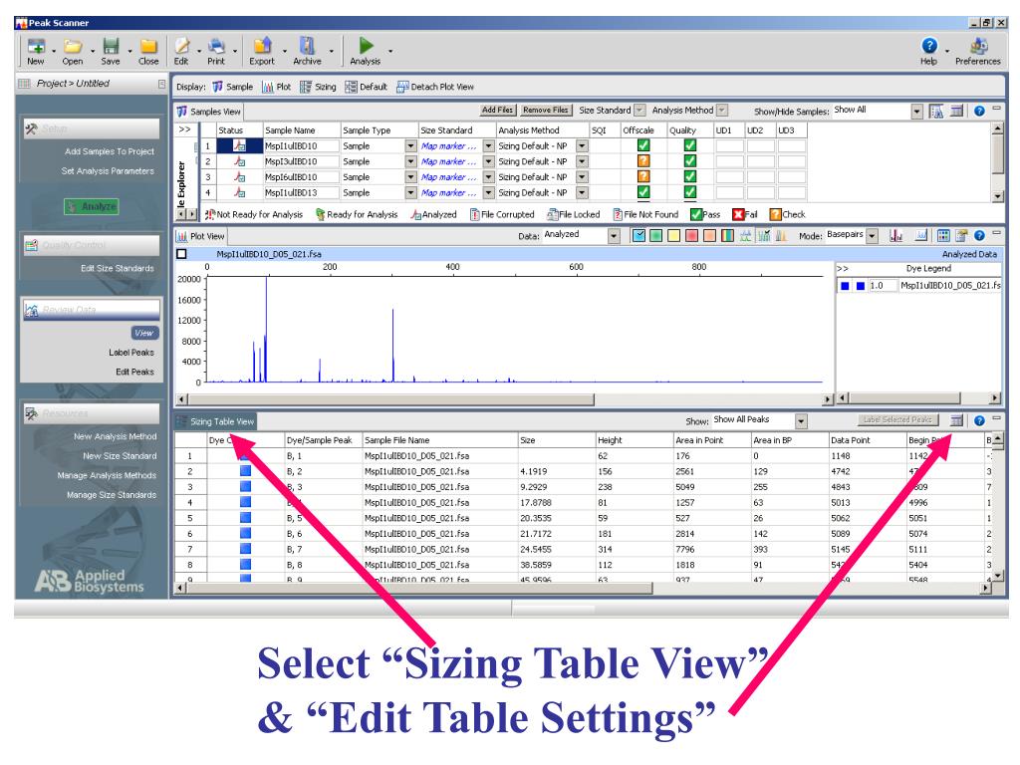Click the Samples View table settings icon
Viewport: 1020px width, 765px height.
(956, 112)
